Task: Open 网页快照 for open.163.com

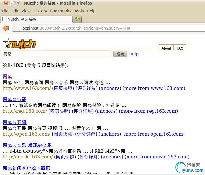Action: 63,134
